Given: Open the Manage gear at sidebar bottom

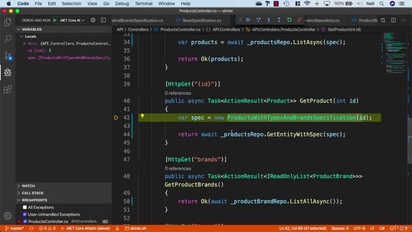Looking at the screenshot, I should pos(8,216).
